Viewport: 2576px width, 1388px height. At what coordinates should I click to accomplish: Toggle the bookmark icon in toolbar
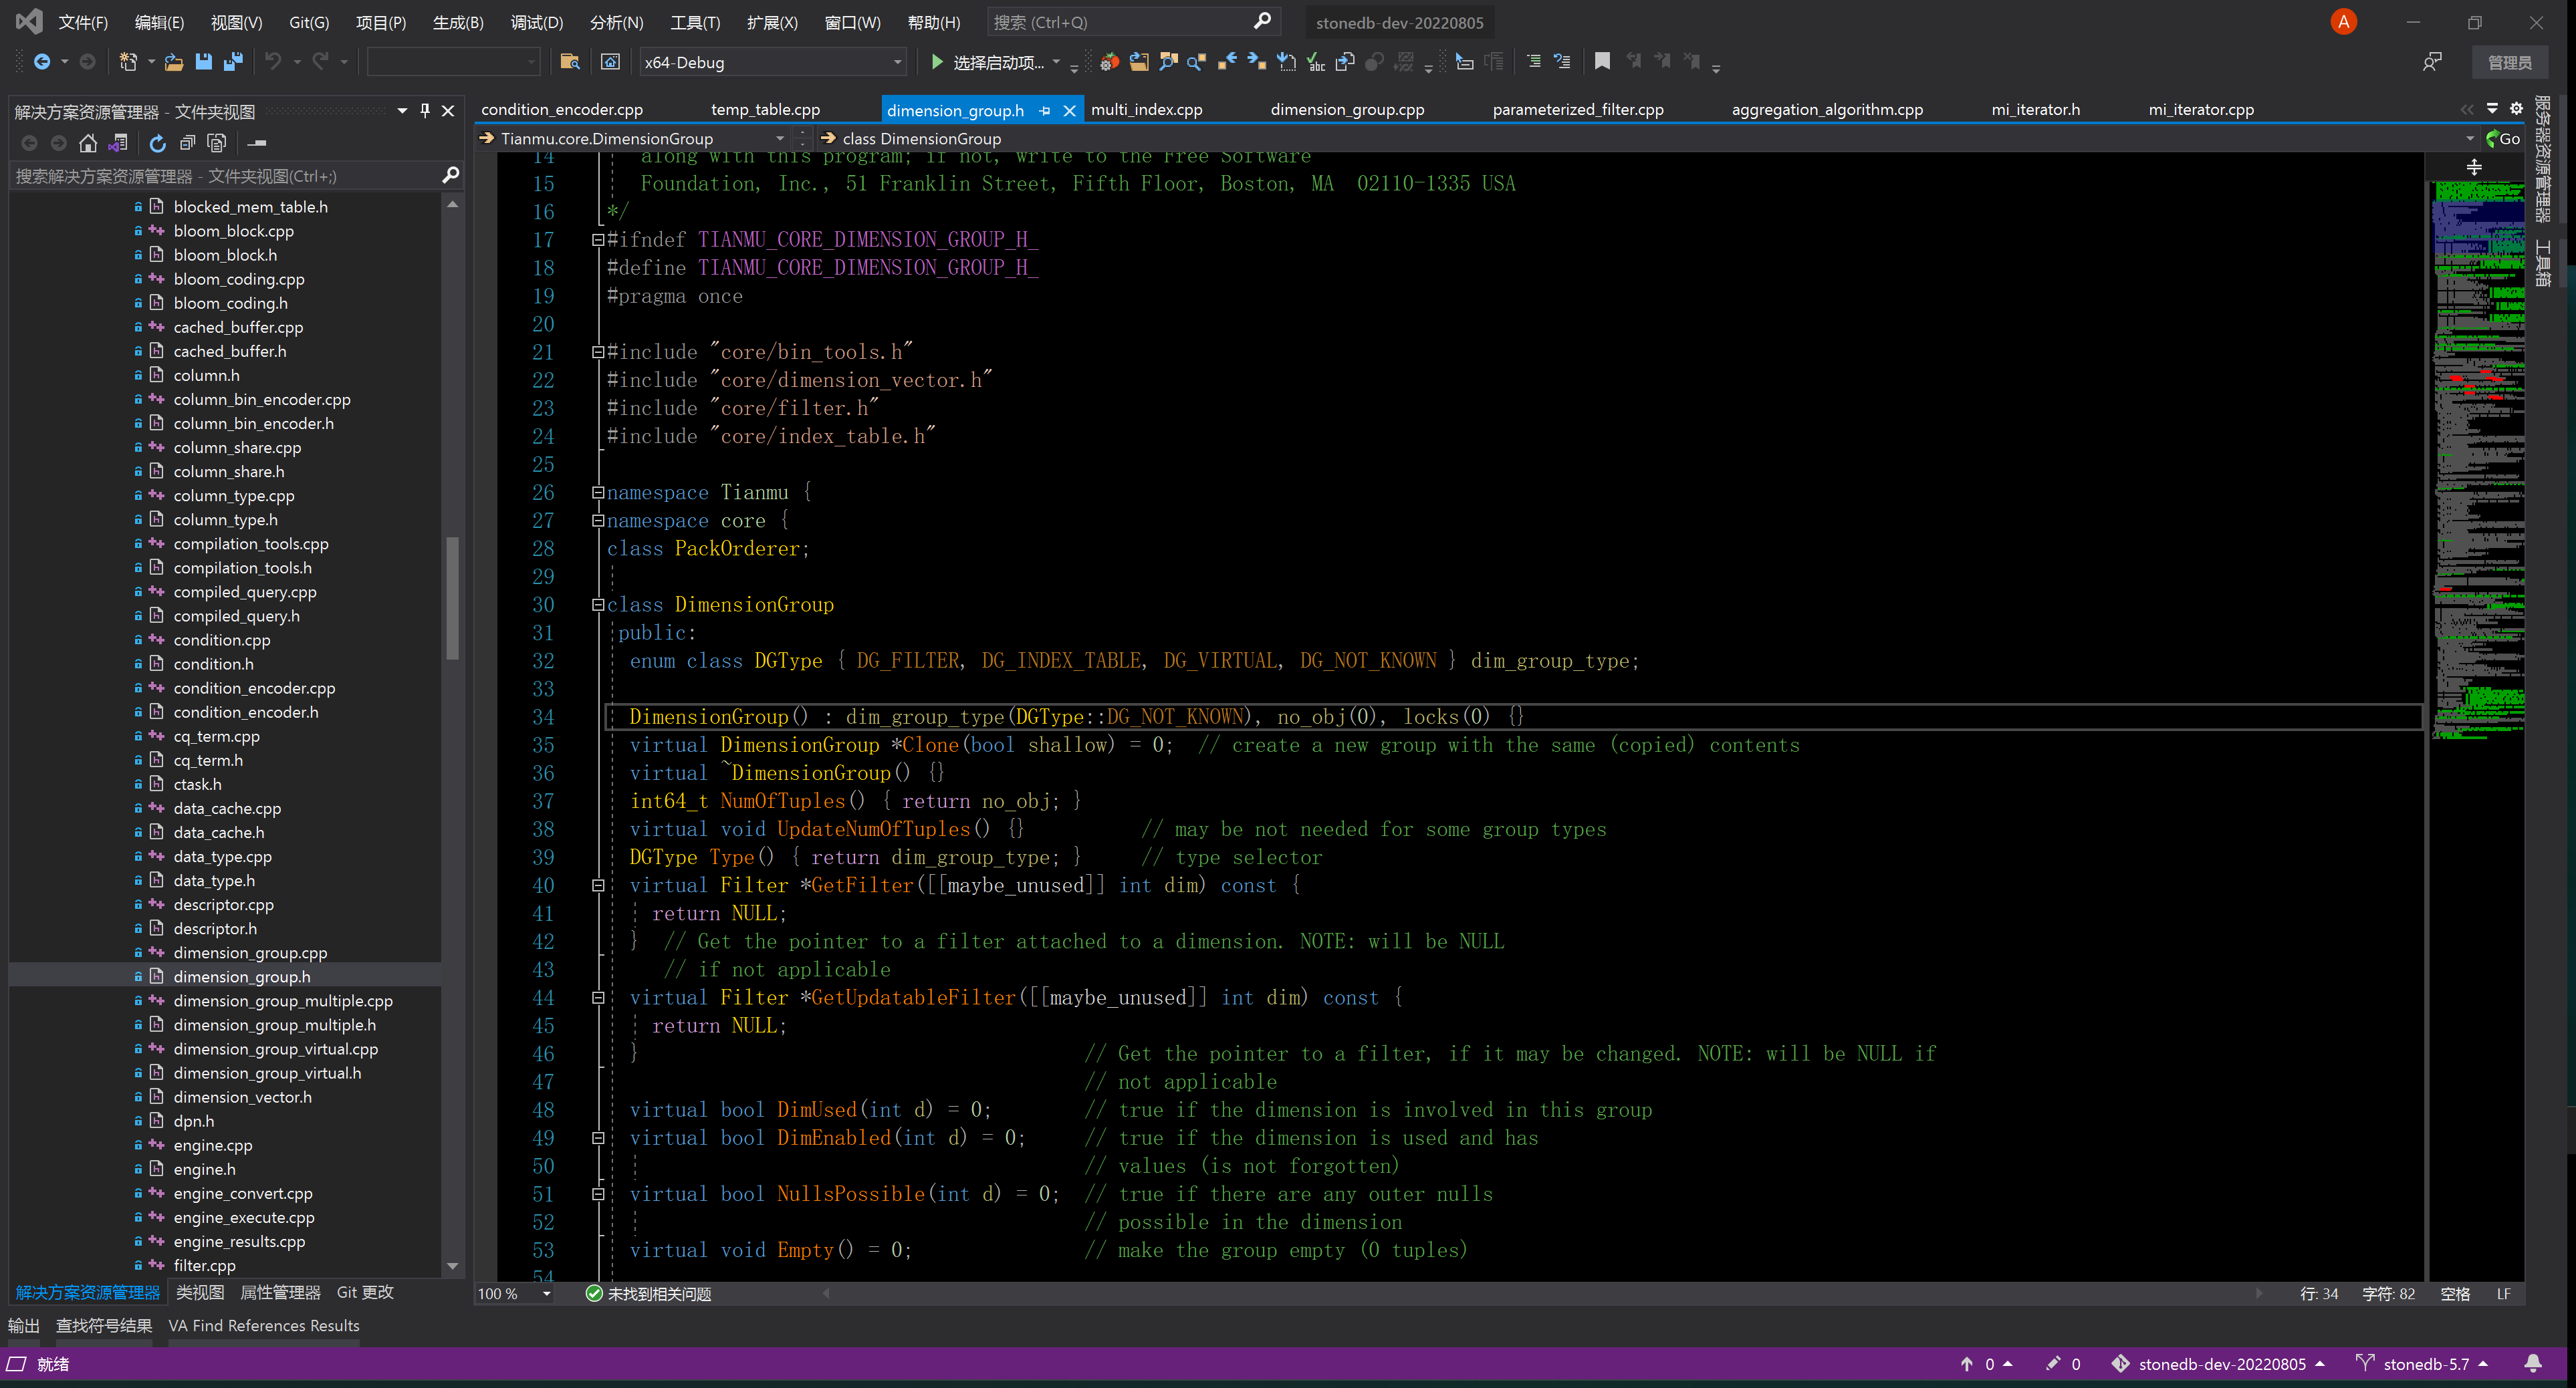pyautogui.click(x=1602, y=62)
